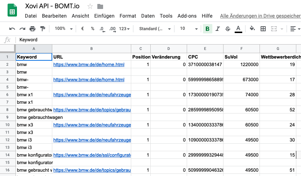Screen dimensions: 301x176
Task: Select the Wettbewerb value 52 cell
Action: point(278,110)
